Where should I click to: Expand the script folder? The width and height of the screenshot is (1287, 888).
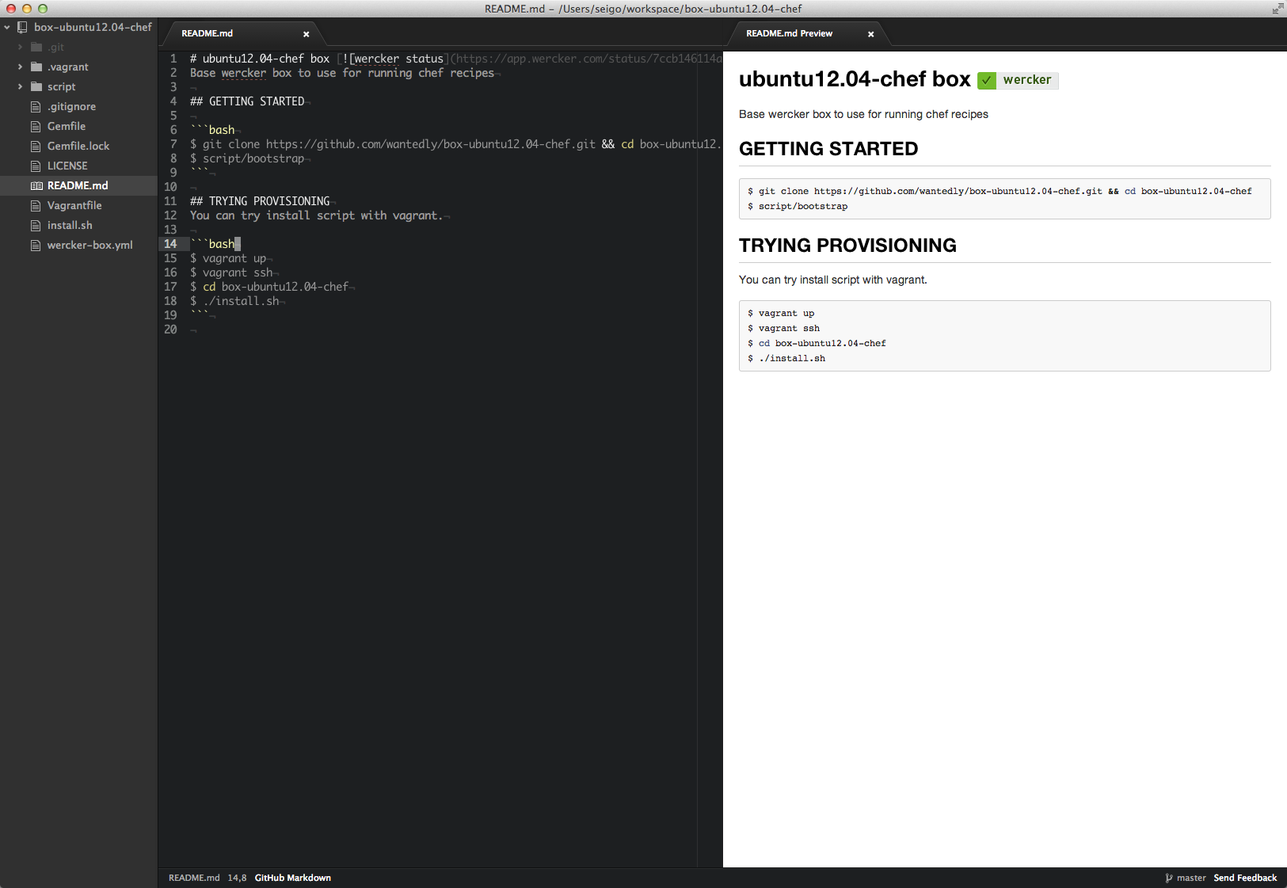click(x=19, y=86)
